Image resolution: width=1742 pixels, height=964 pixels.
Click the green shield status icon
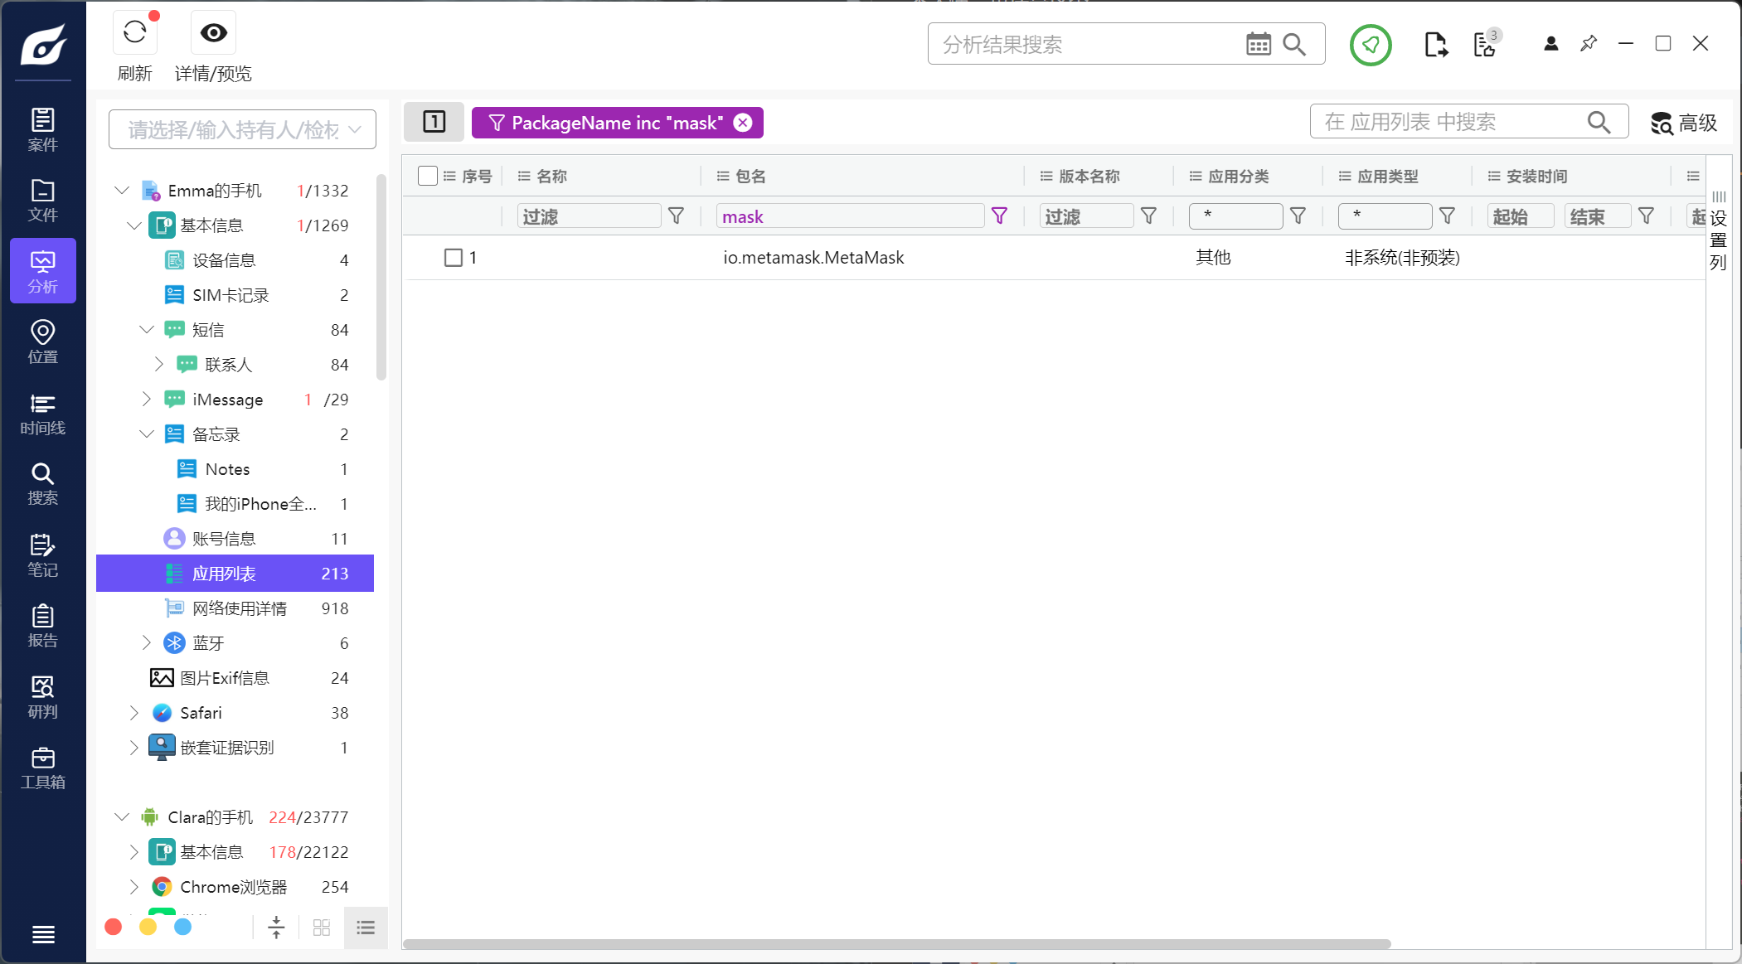point(1370,45)
